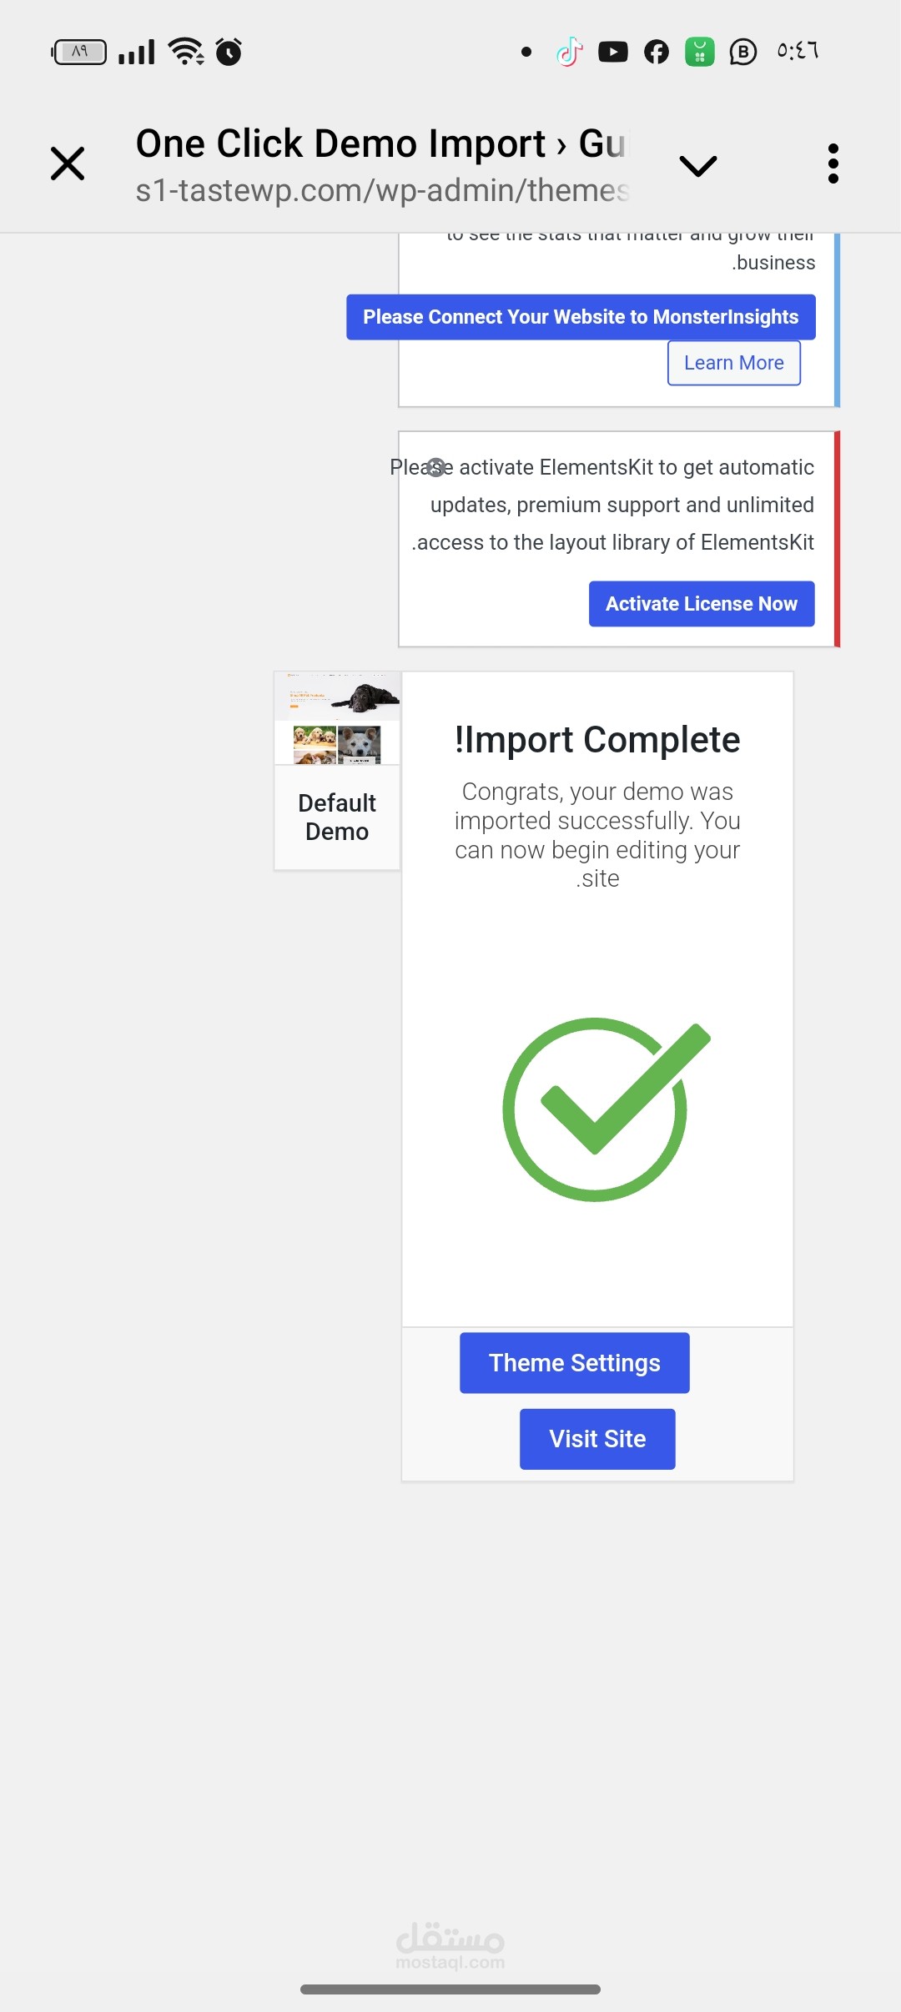Tap the YouTube status bar icon
901x2012 pixels.
[x=613, y=52]
